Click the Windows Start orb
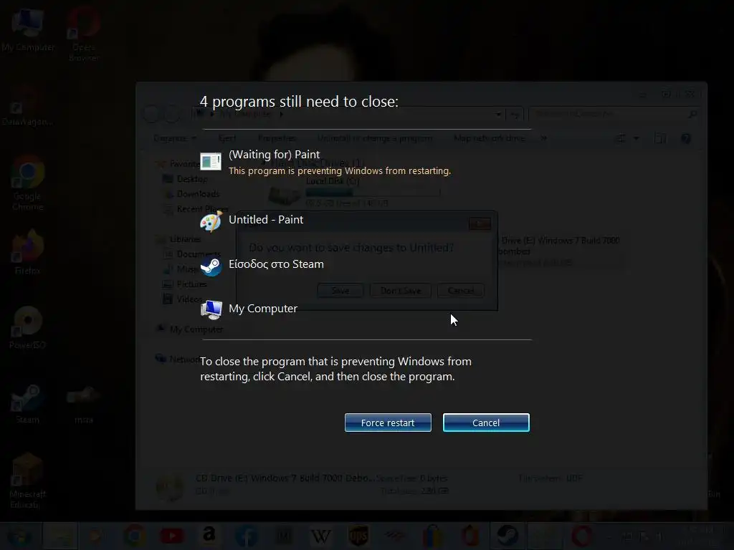The image size is (734, 550). click(19, 536)
